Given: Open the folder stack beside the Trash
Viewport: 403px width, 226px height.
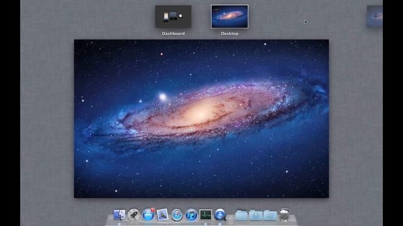Looking at the screenshot, I should point(270,215).
